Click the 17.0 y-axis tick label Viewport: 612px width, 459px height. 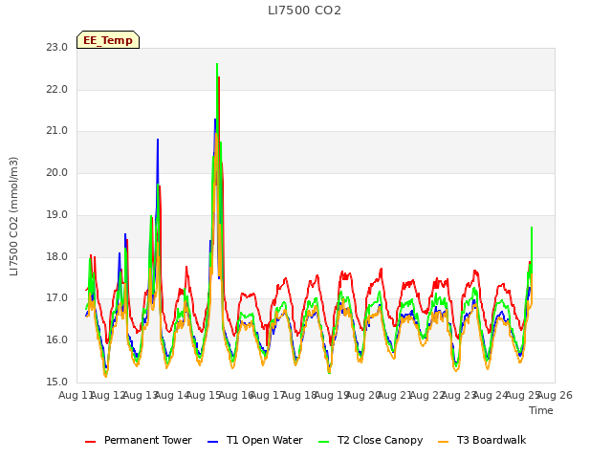point(57,298)
